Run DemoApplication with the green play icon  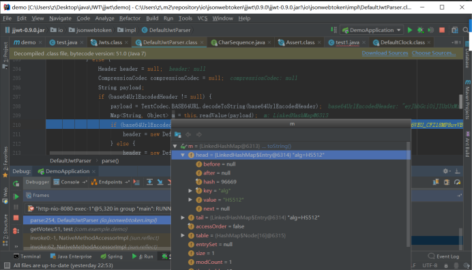pyautogui.click(x=410, y=30)
